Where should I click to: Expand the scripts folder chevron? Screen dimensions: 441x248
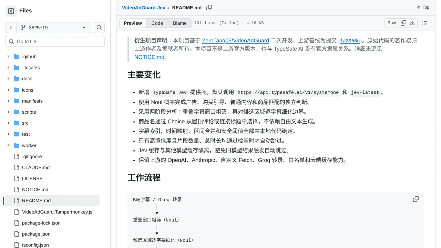tap(8, 112)
